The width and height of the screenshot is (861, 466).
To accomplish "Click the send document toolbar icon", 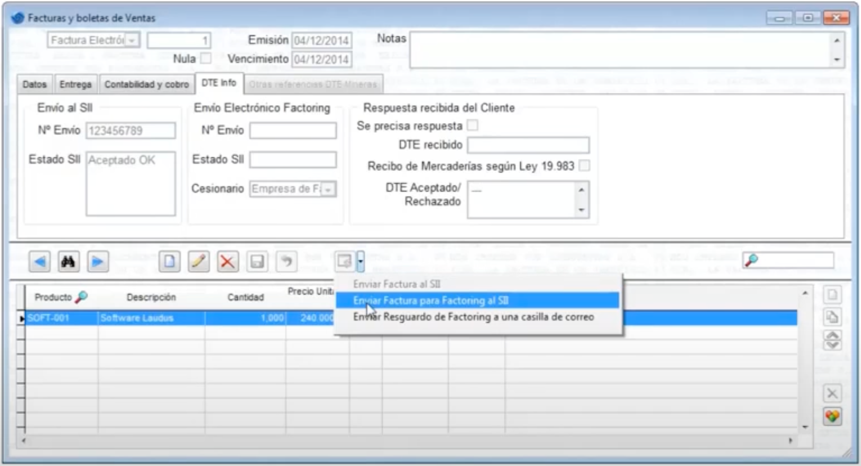I will [x=344, y=261].
